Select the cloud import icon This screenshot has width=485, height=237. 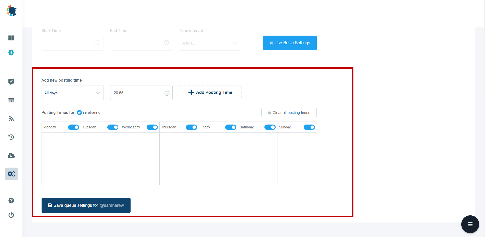pos(11,155)
